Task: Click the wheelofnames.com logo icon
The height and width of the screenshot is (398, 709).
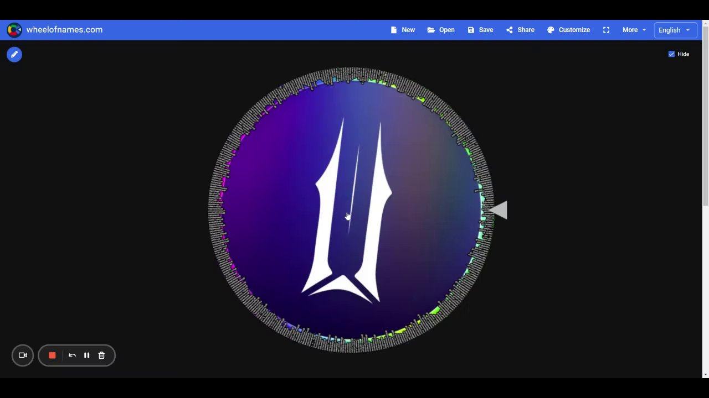Action: [x=14, y=30]
